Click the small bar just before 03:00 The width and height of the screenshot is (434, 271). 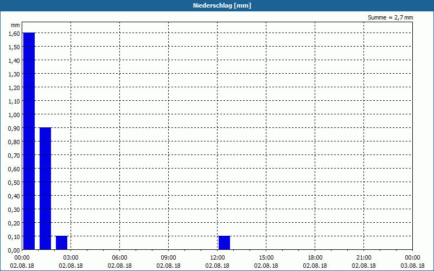[61, 242]
